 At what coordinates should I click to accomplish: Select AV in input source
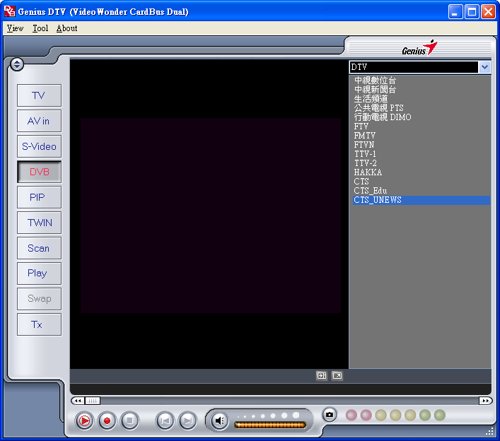[x=39, y=121]
